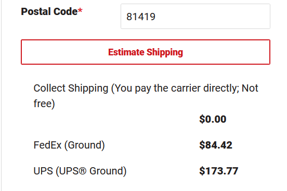Click the word Collect
The image size is (287, 191).
(x=49, y=88)
